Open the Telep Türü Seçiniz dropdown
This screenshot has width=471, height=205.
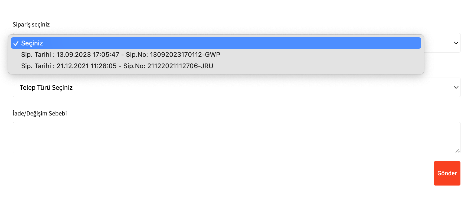click(x=236, y=87)
